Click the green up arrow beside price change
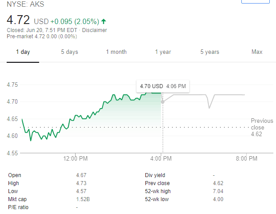Viewport: 276px width, 214px height. [104, 21]
